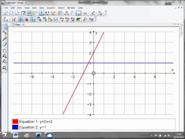Open the Page menu
The image size is (185, 139).
[27, 8]
